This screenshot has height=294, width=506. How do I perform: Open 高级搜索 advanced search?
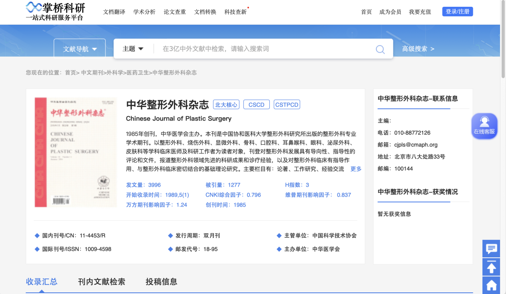pyautogui.click(x=418, y=49)
